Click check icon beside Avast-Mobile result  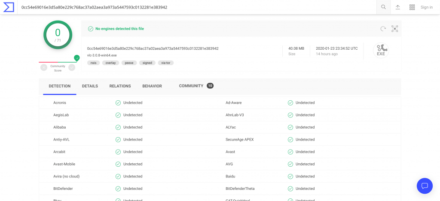118,164
